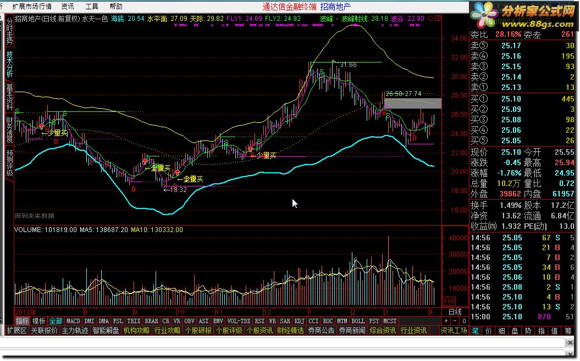Open the 工具 menu
This screenshot has width=580, height=361.
coord(92,6)
